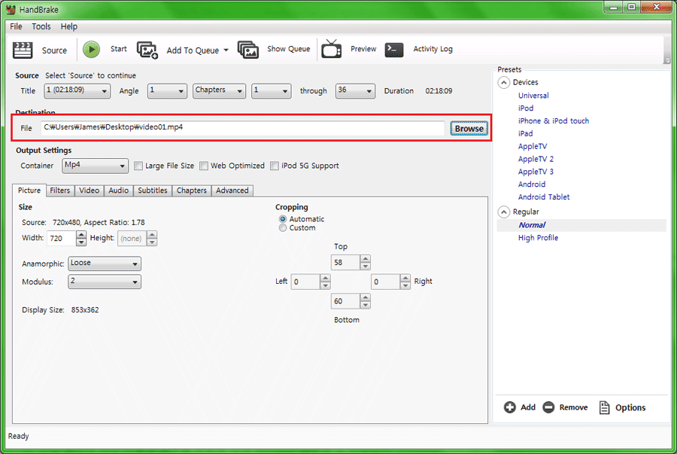Click the green Start play icon
This screenshot has height=454, width=677.
(91, 49)
